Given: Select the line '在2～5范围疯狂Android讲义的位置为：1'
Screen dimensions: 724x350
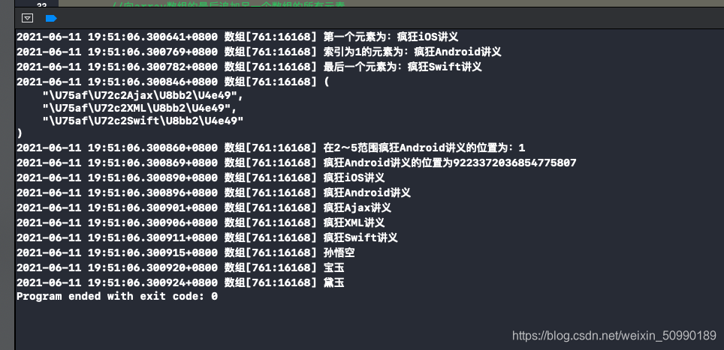Looking at the screenshot, I should pyautogui.click(x=270, y=148).
